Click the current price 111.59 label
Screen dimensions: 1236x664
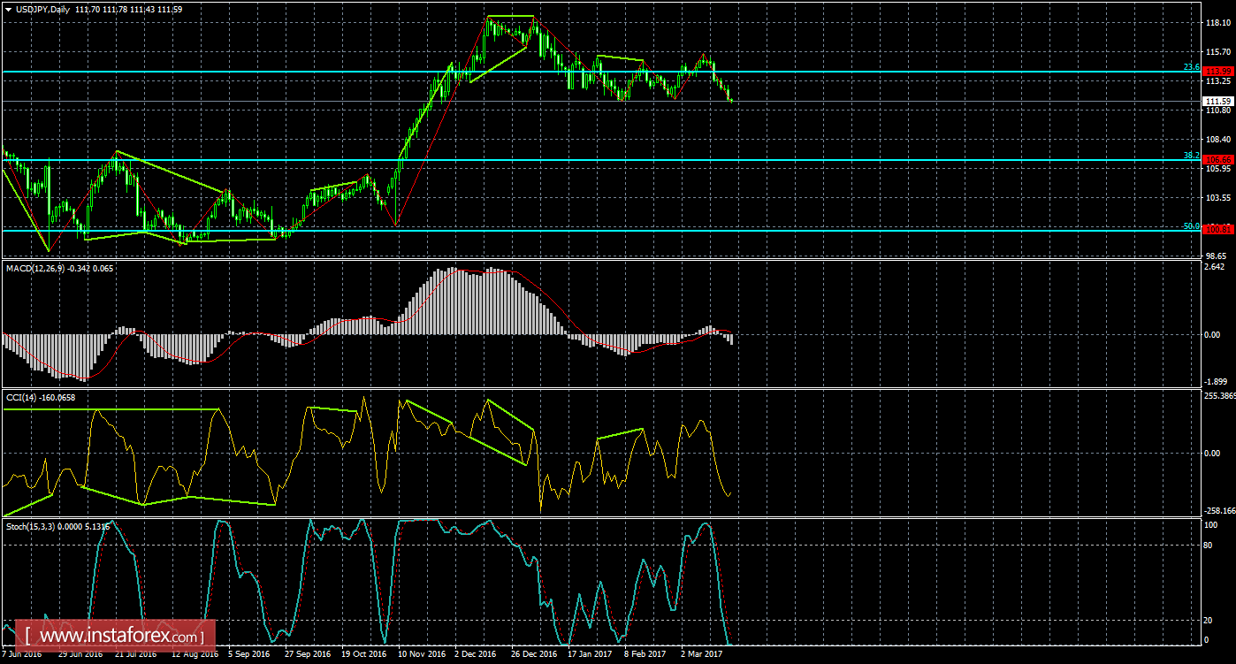[1218, 103]
